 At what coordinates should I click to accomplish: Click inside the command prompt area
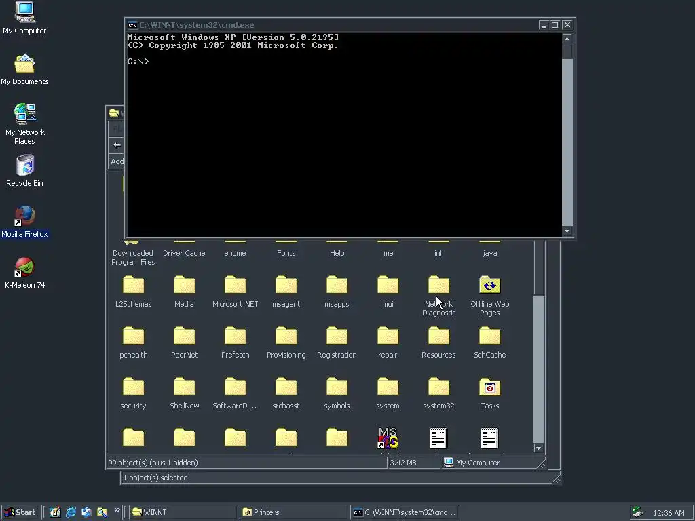pyautogui.click(x=344, y=135)
